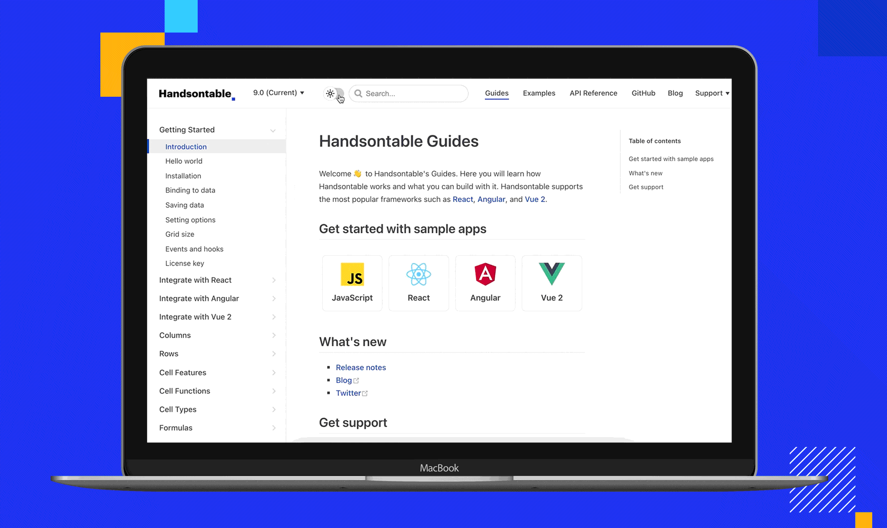This screenshot has width=887, height=528.
Task: Select the API Reference tab
Action: (592, 92)
